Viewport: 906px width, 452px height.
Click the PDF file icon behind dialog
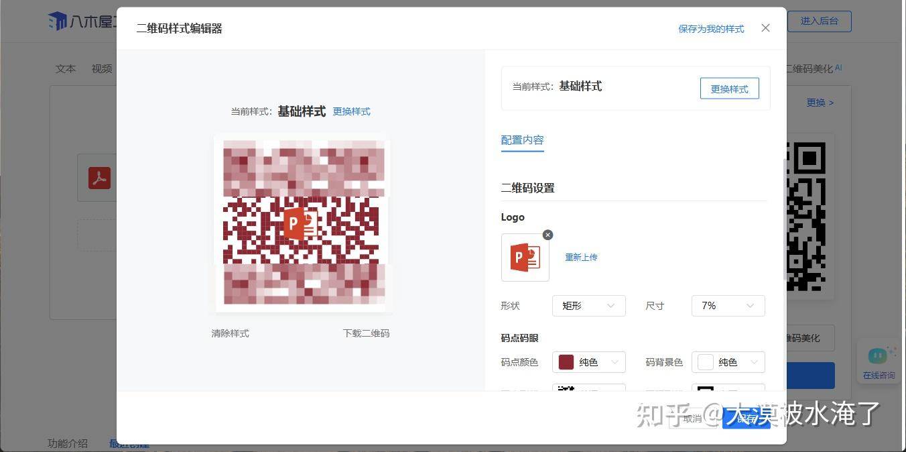coord(99,178)
